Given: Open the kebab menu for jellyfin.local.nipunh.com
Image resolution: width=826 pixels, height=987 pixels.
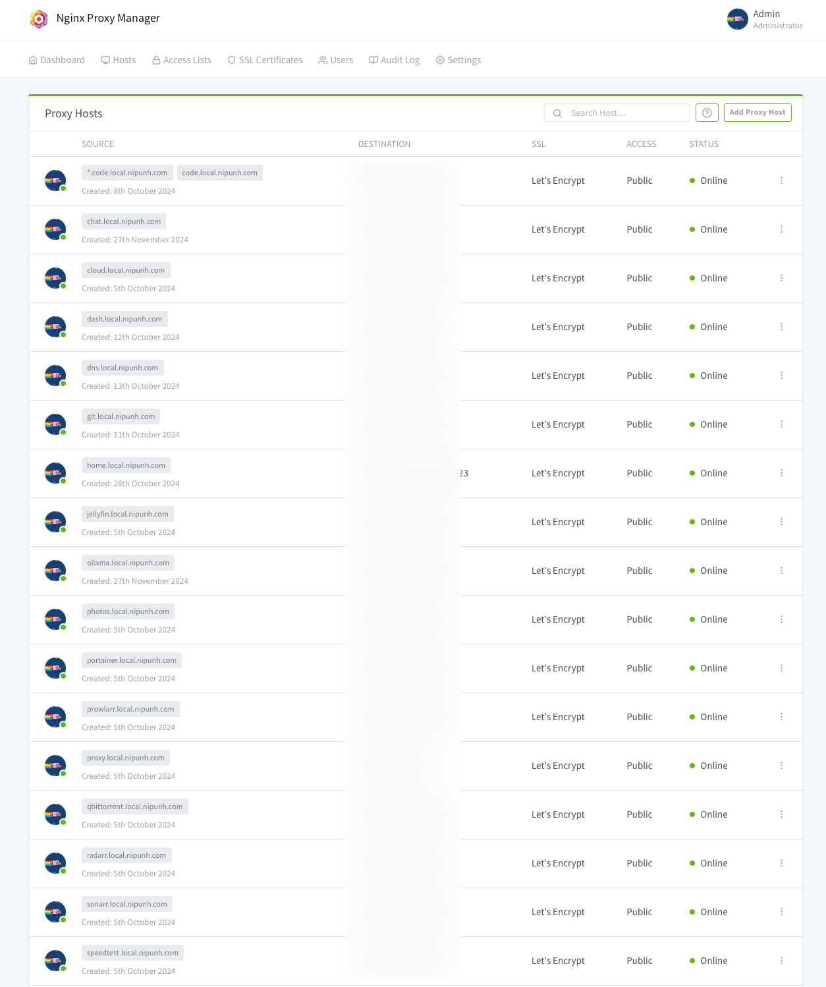Looking at the screenshot, I should pos(782,522).
